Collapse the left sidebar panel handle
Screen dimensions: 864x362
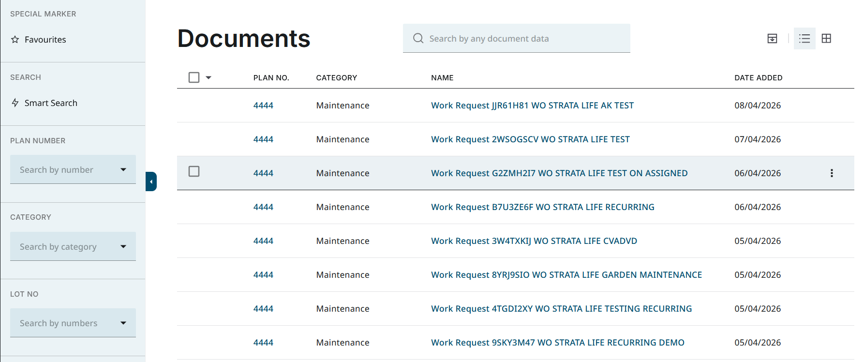[x=151, y=181]
